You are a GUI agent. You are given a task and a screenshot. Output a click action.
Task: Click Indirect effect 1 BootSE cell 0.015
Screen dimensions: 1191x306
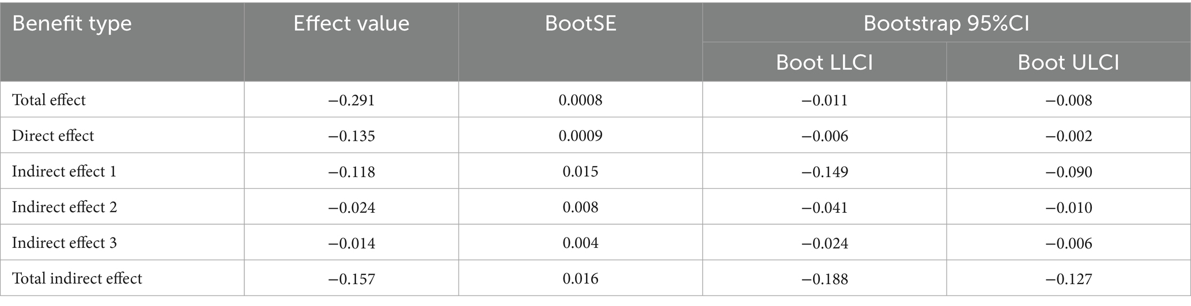coord(580,172)
